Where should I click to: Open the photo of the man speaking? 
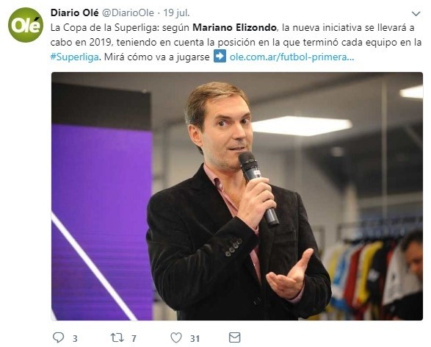coord(237,196)
